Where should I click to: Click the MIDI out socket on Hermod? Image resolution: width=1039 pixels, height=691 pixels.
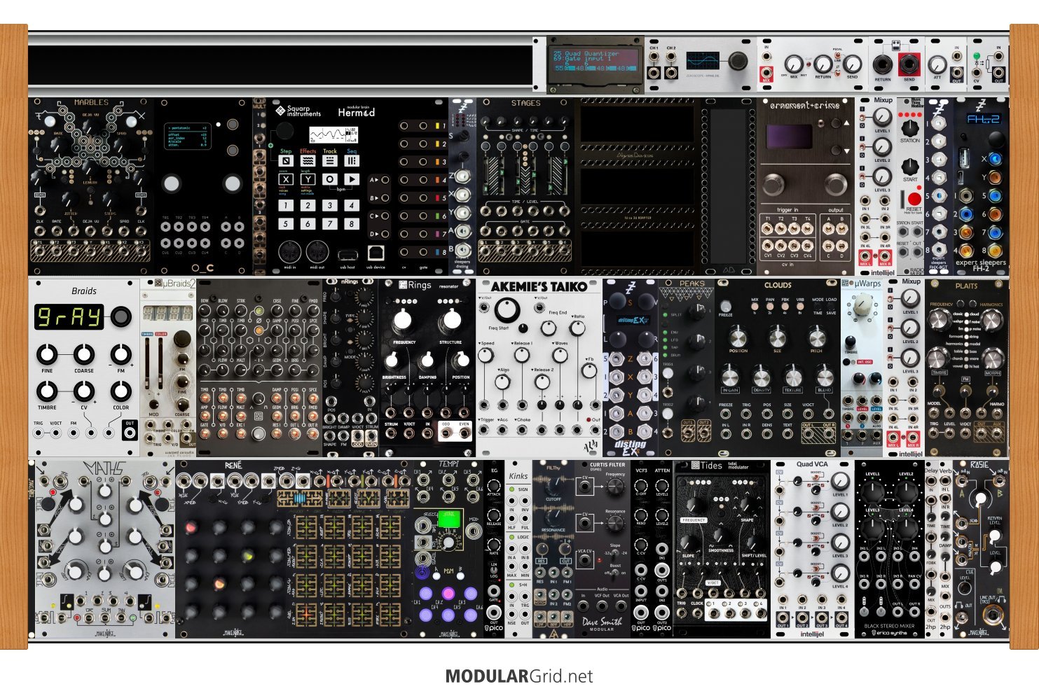tap(317, 251)
